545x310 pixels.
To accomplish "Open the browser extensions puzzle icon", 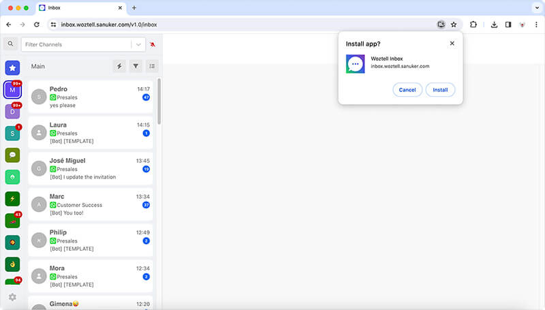I will 473,25.
